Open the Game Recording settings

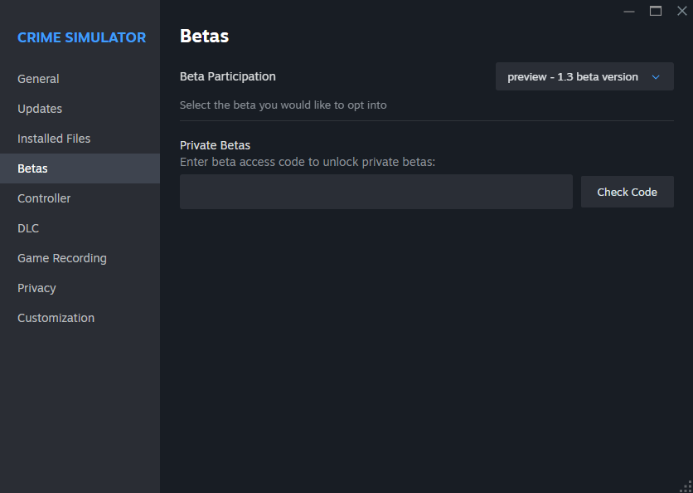62,258
